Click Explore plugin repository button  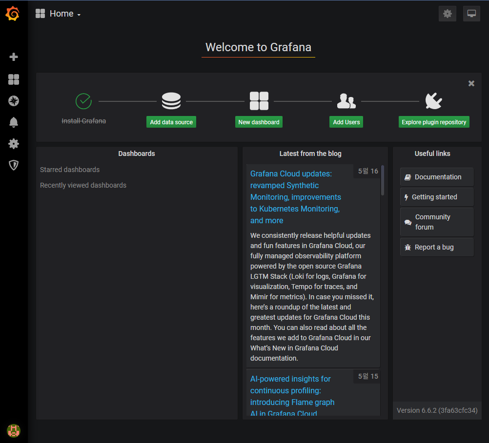[434, 122]
